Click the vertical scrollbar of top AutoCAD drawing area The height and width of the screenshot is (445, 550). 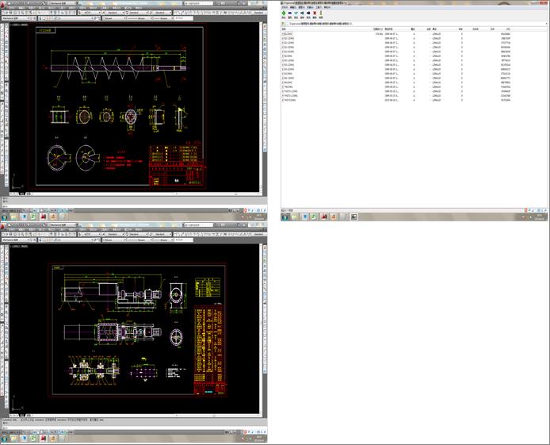pyautogui.click(x=260, y=107)
